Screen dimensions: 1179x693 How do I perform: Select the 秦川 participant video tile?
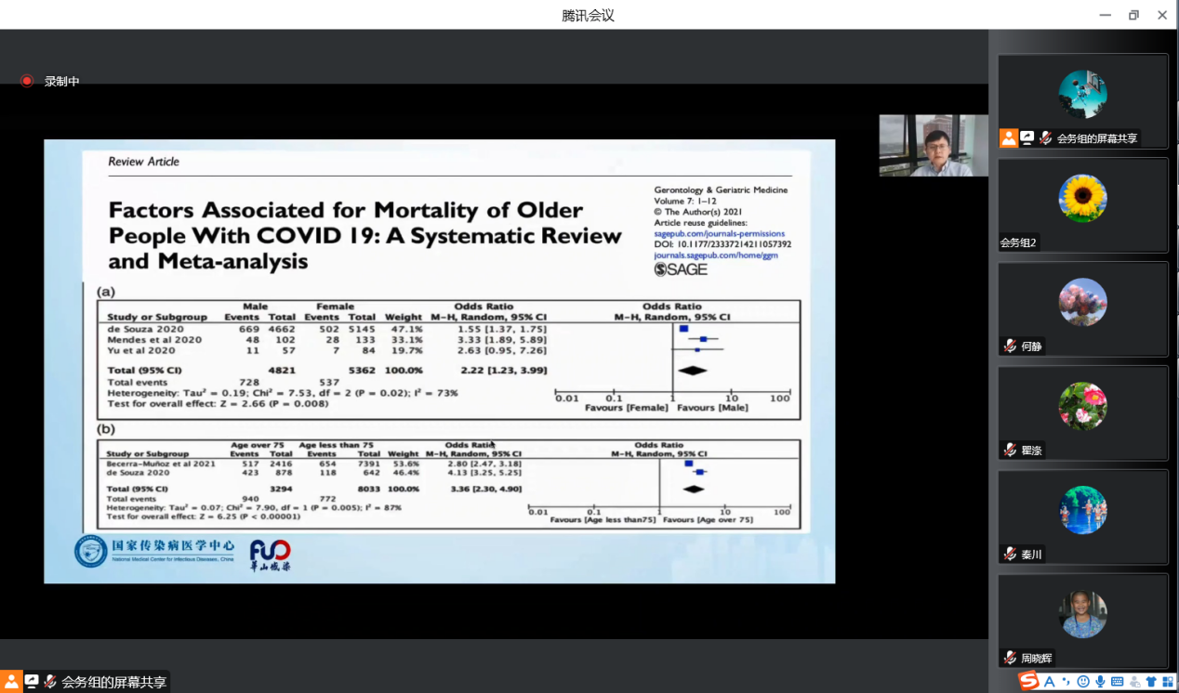coord(1082,517)
